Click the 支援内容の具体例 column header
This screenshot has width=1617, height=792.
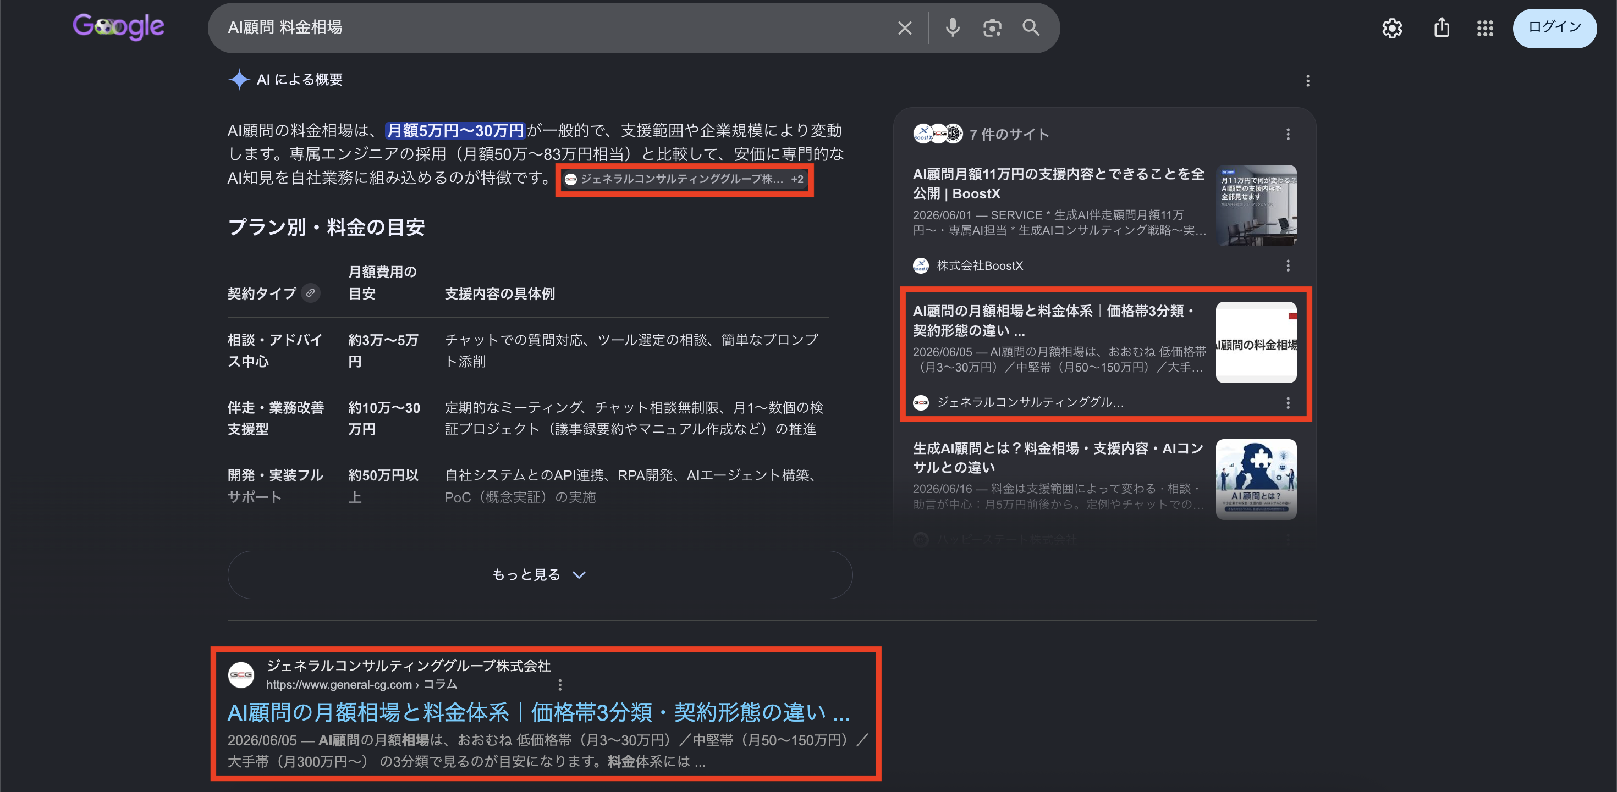[499, 293]
